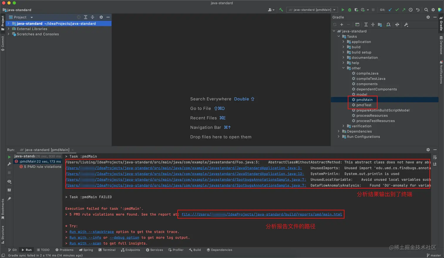Viewport: 444px width, 258px height.
Task: Expand the java-standard project root node
Action: [x=8, y=23]
